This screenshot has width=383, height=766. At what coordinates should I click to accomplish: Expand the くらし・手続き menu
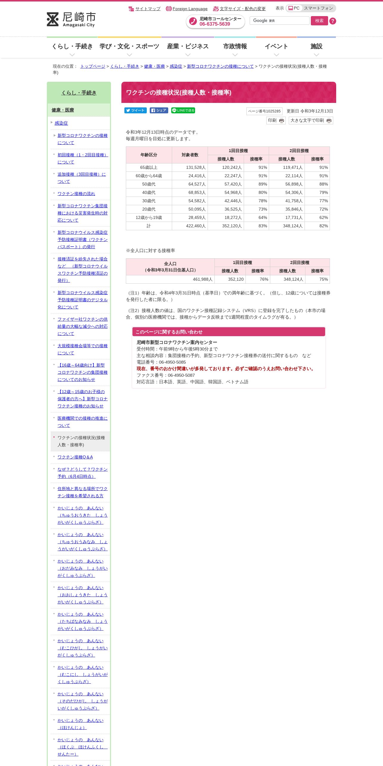pyautogui.click(x=72, y=48)
